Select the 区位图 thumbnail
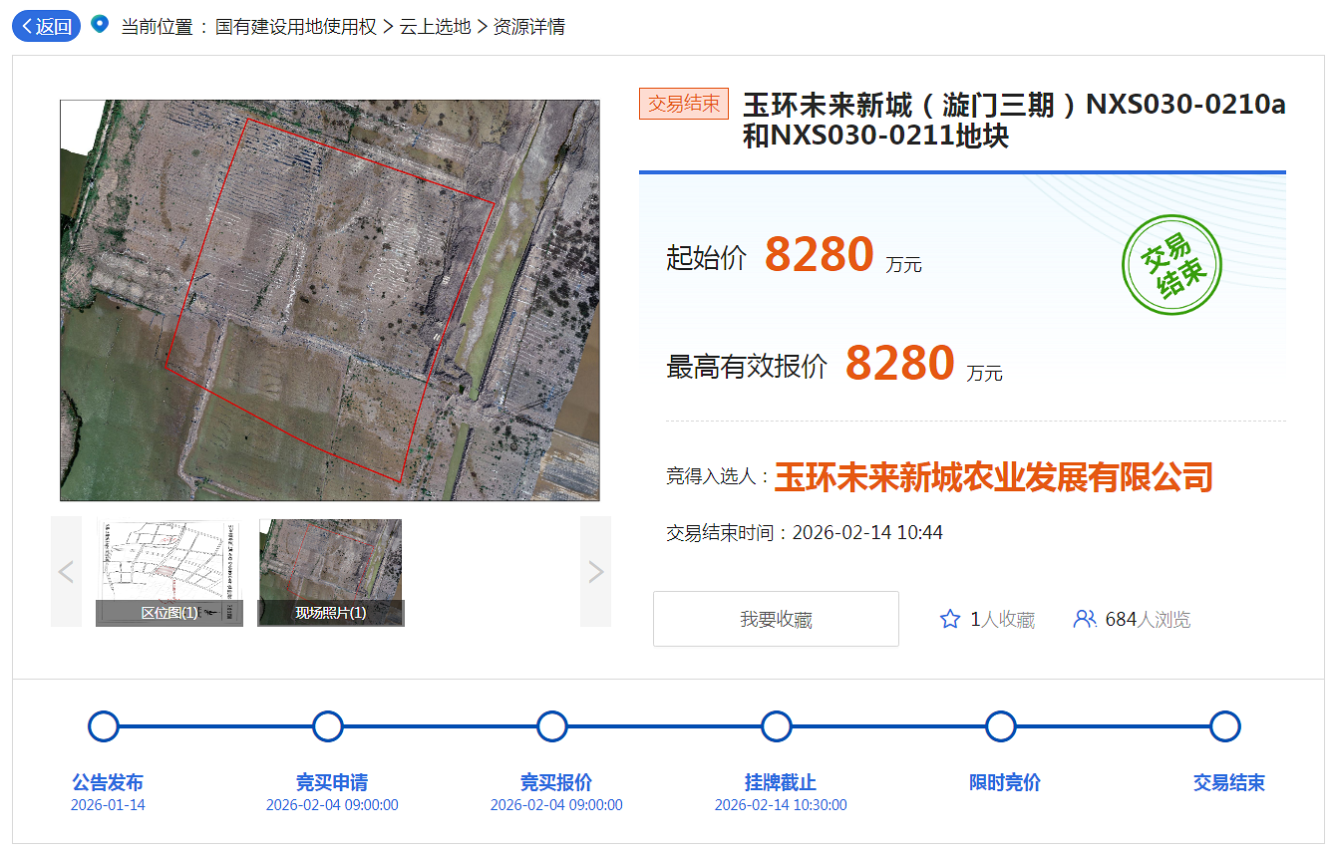This screenshot has width=1333, height=852. pyautogui.click(x=169, y=572)
